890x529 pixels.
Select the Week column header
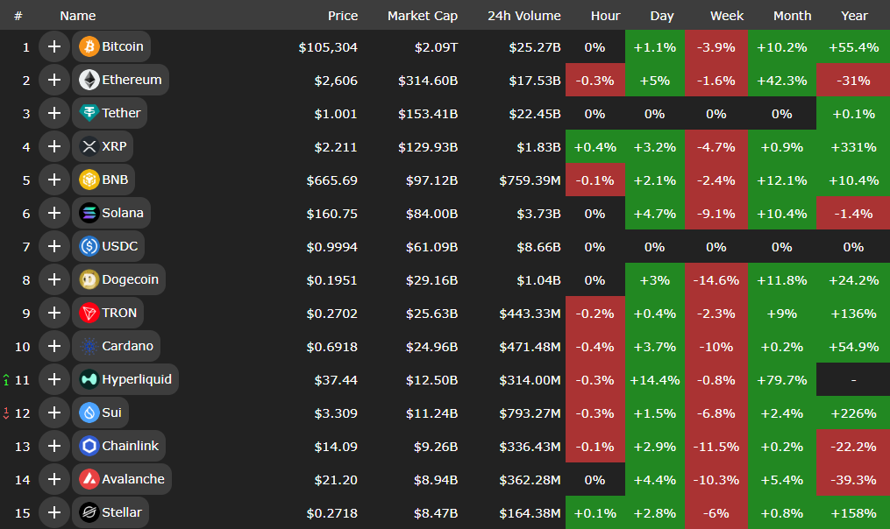[x=727, y=16]
